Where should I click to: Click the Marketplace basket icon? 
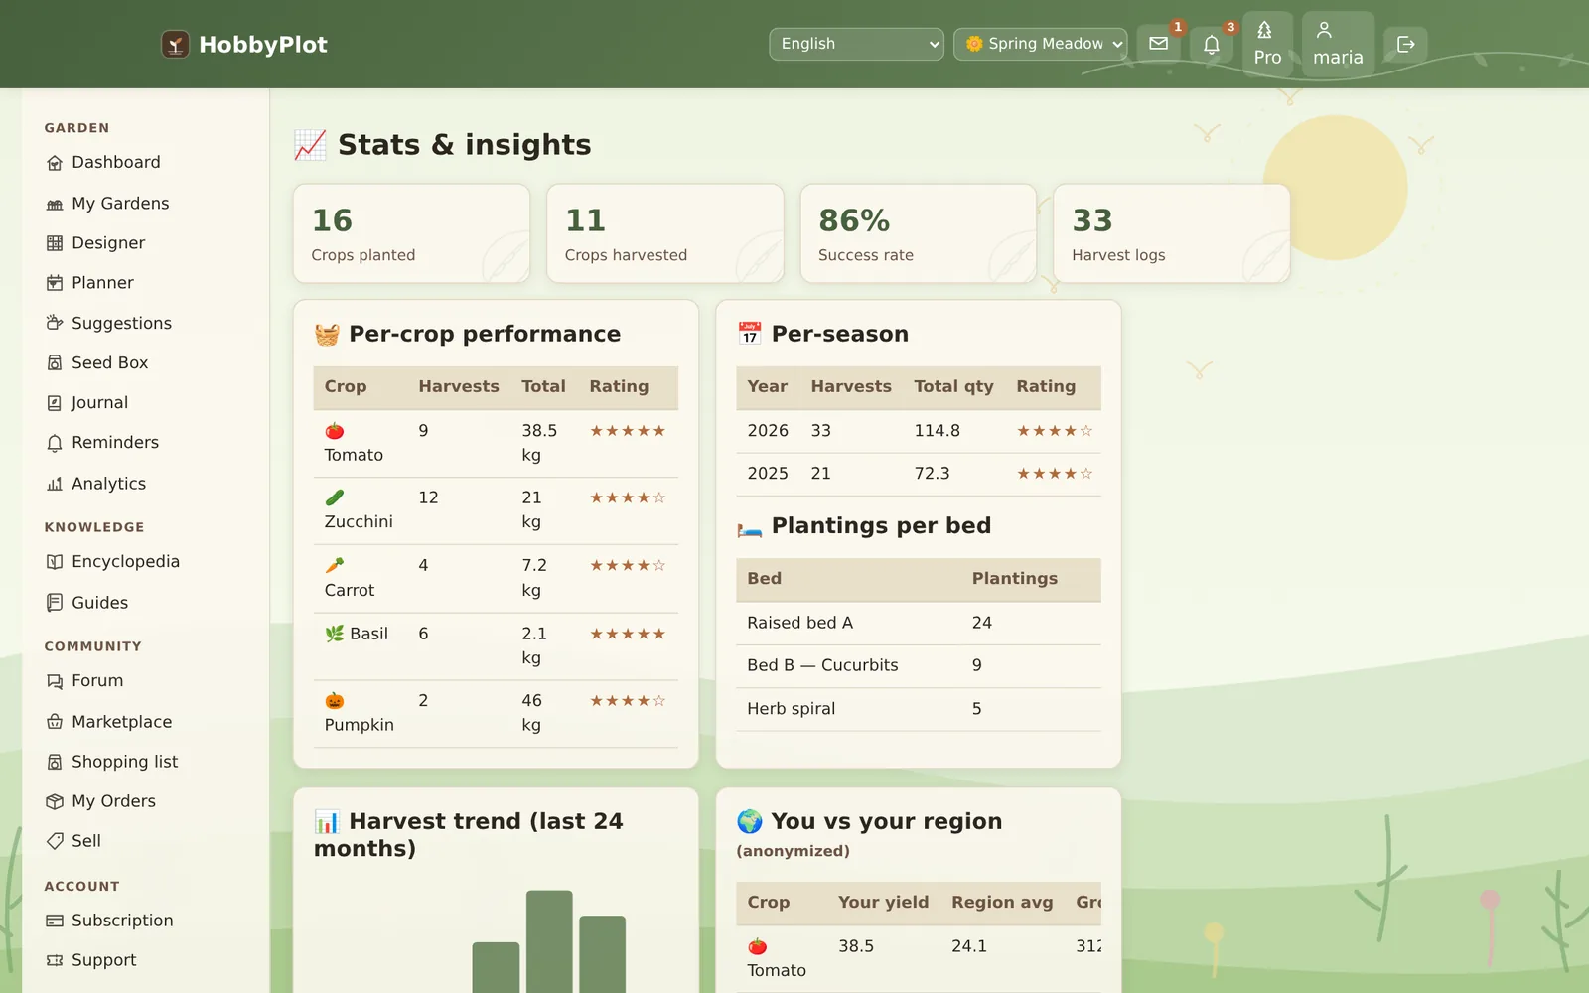coord(55,722)
